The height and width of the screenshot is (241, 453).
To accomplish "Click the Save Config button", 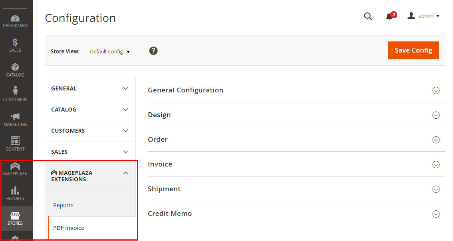I will [x=413, y=51].
